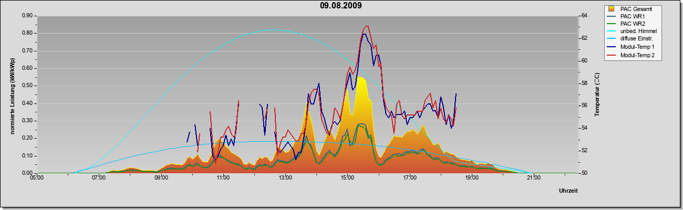
Task: Select the PAC WR1 legend entry
Action: [x=633, y=16]
